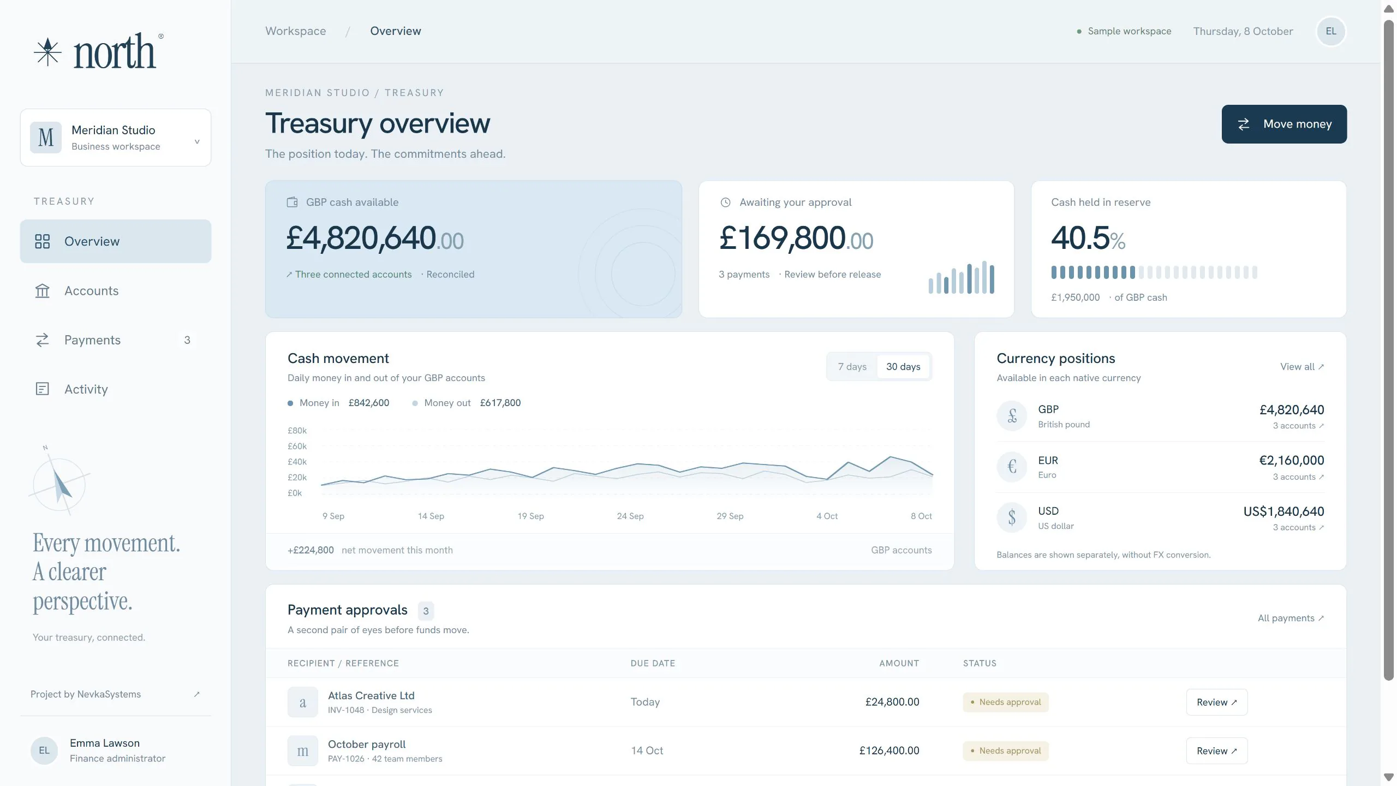This screenshot has width=1397, height=786.
Task: Switch chart range to 7 days
Action: point(852,367)
